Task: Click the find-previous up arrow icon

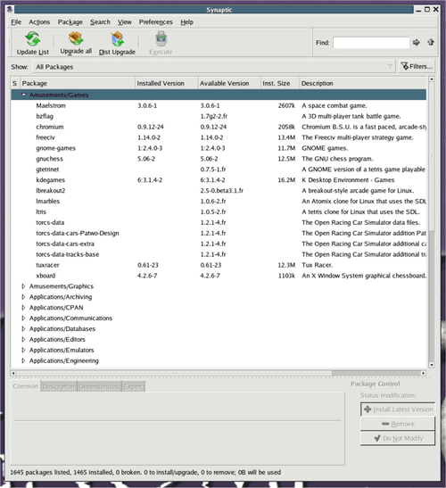Action: [431, 42]
